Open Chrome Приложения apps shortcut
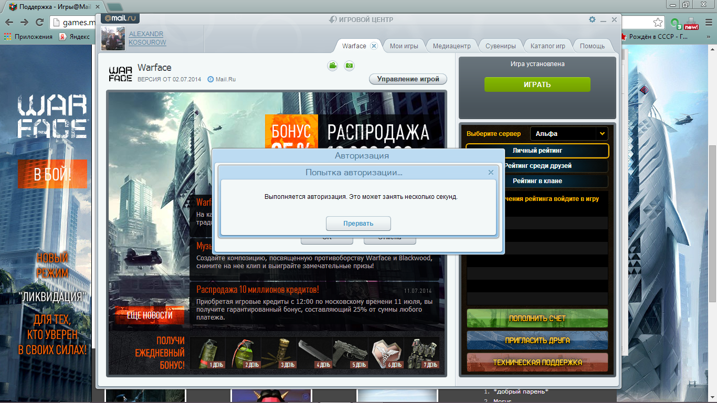The image size is (717, 403). click(28, 37)
